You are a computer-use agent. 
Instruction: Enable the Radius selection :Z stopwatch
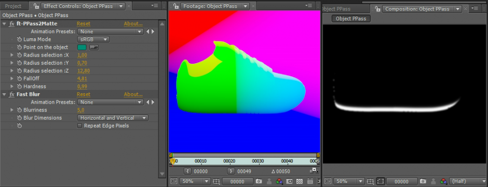[20, 71]
